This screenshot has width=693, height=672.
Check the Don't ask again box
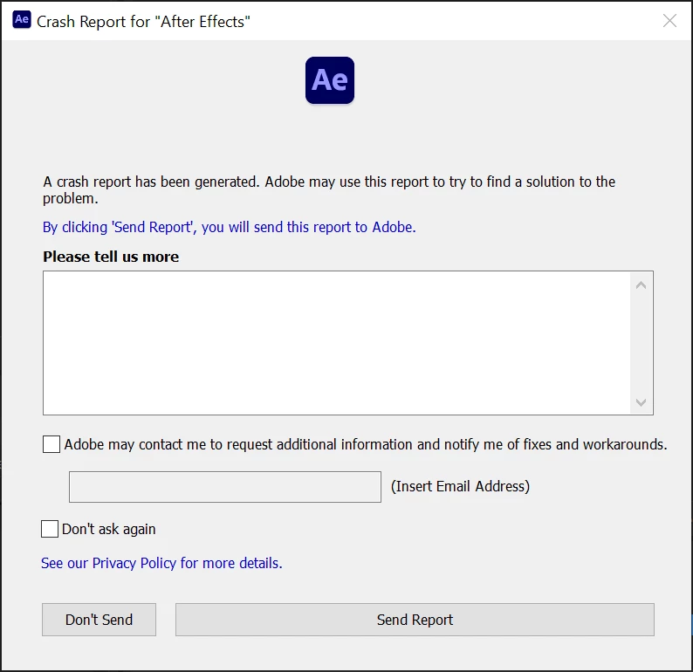[x=50, y=529]
